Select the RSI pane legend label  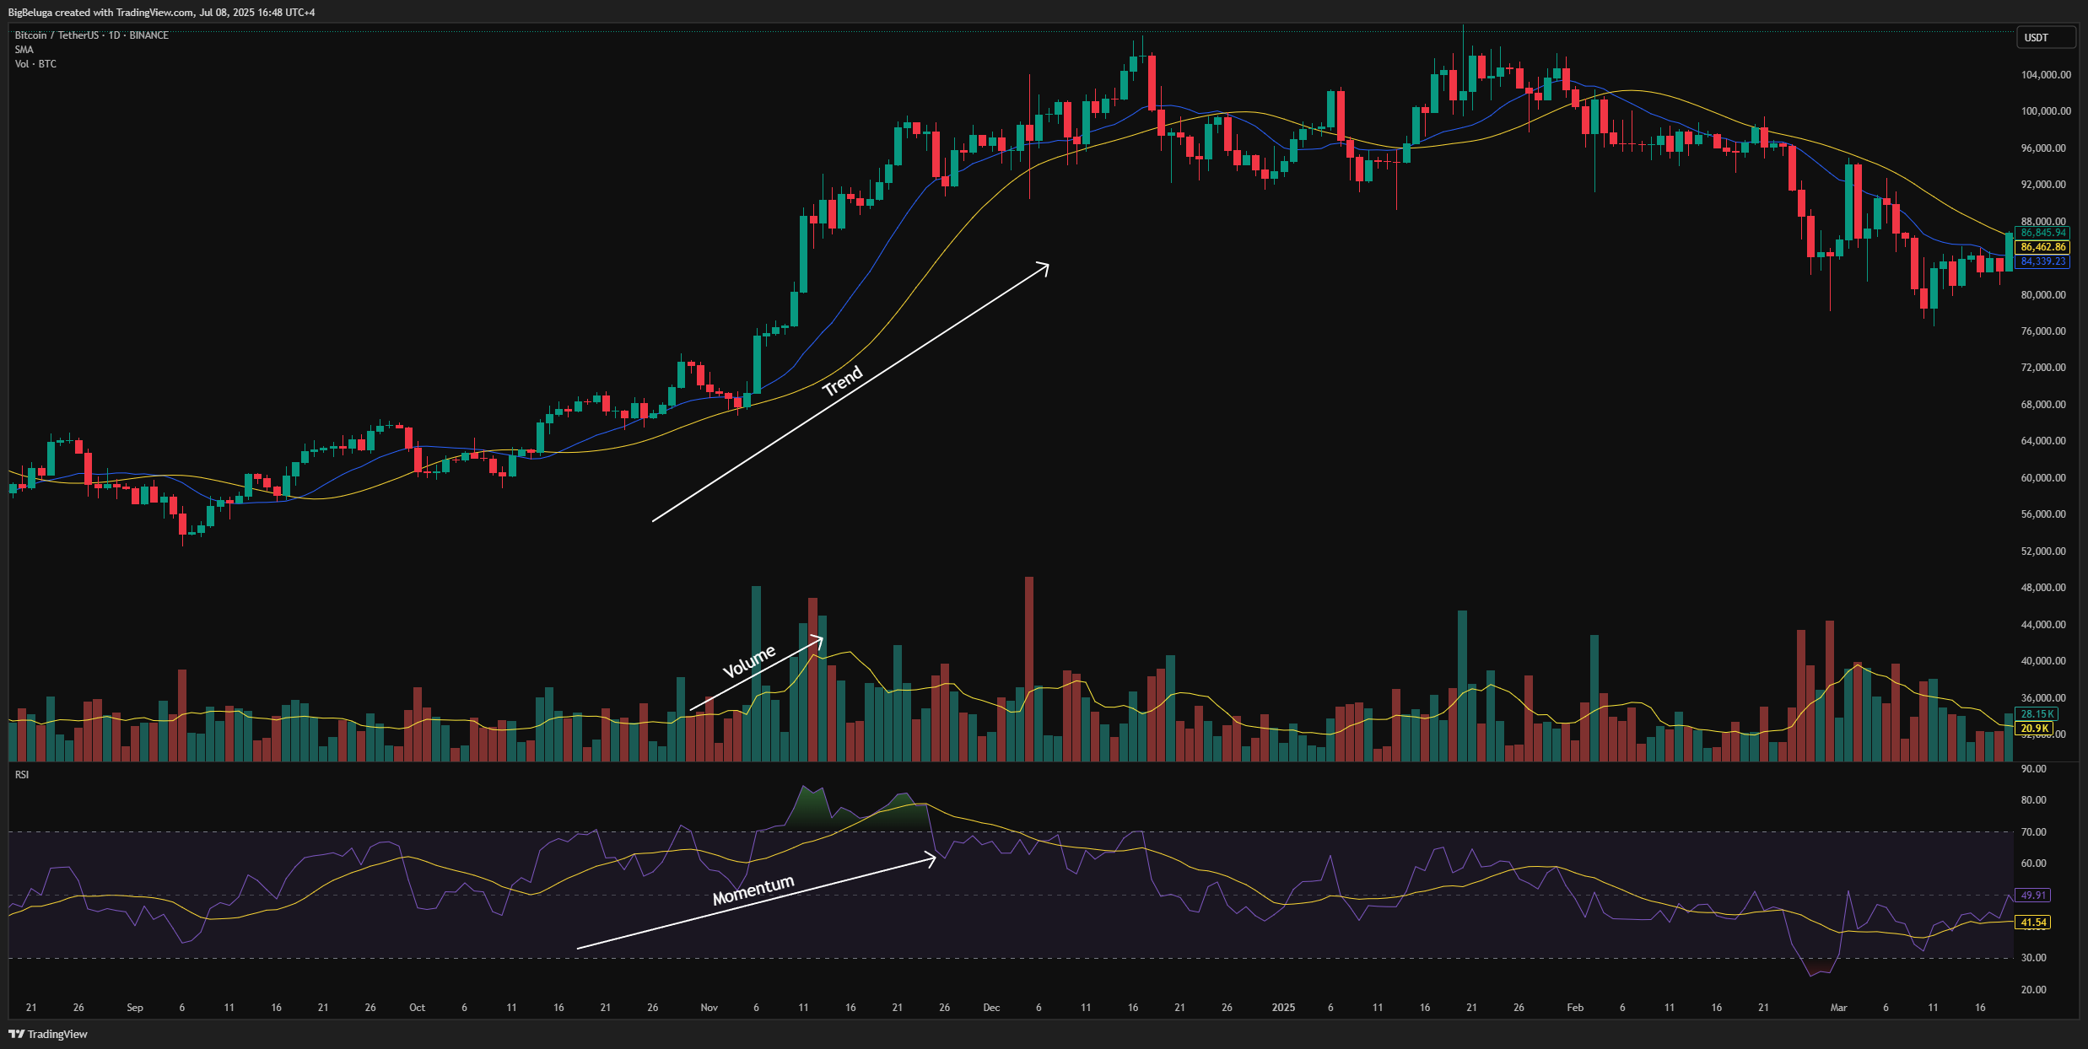(x=22, y=775)
